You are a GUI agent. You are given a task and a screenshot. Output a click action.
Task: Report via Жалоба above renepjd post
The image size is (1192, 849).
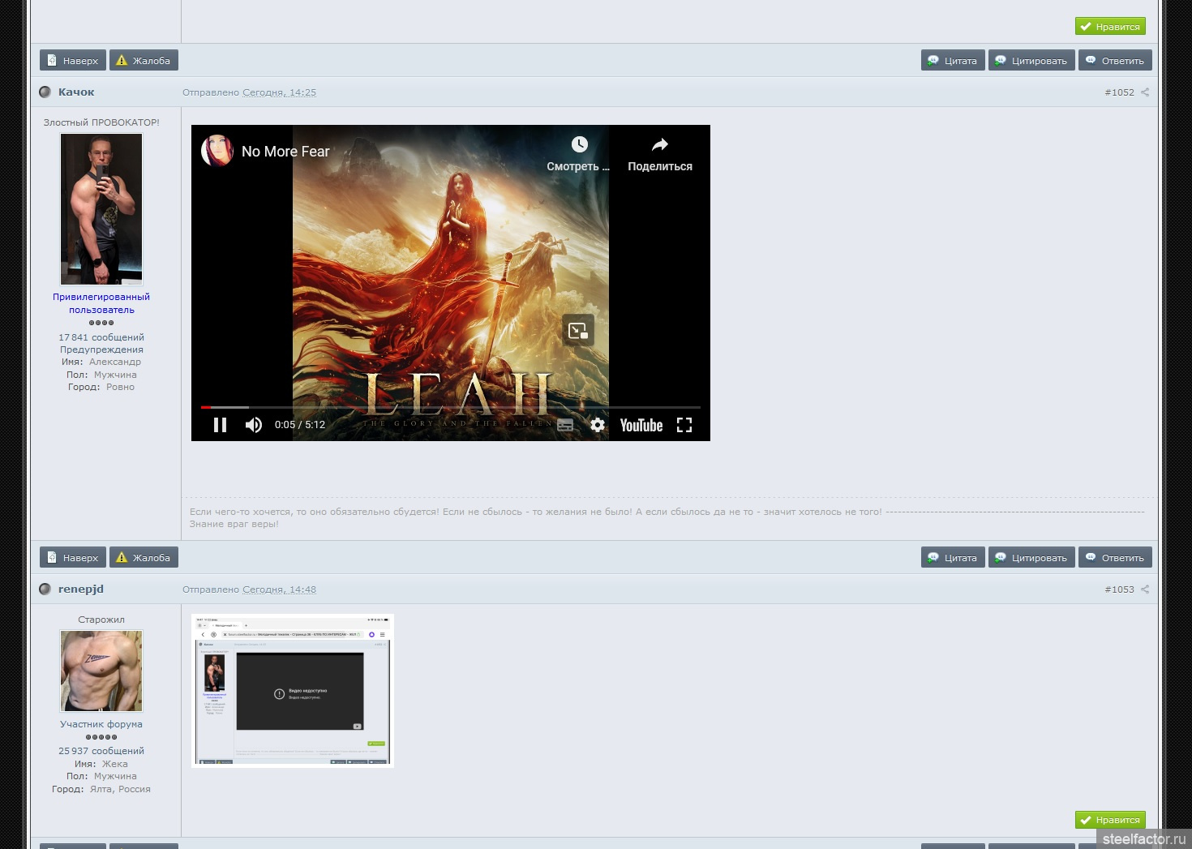coord(144,557)
